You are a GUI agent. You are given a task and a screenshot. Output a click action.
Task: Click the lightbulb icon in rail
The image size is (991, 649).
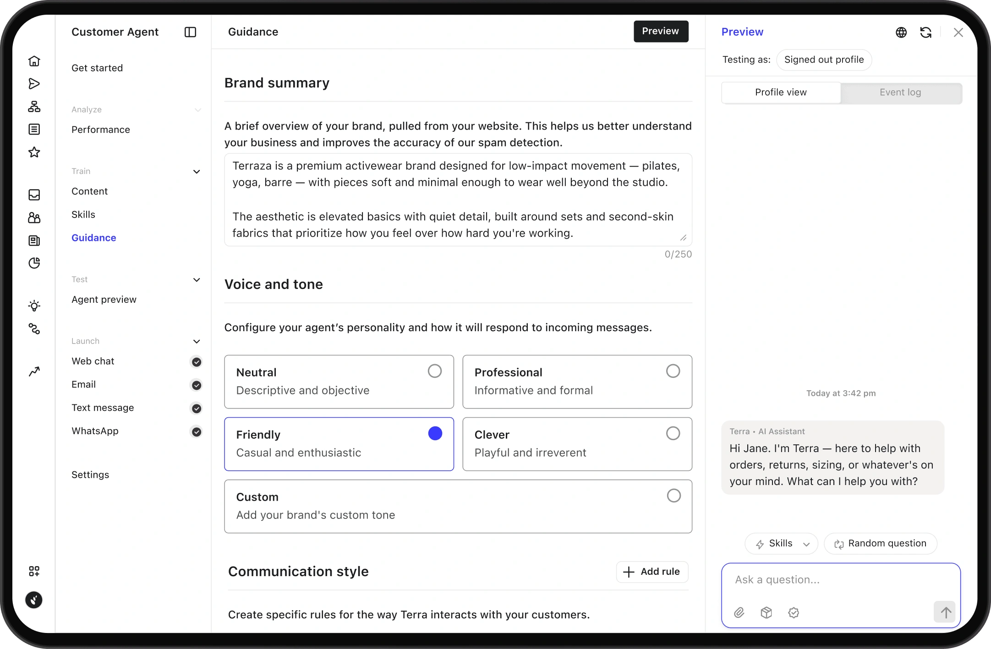34,305
